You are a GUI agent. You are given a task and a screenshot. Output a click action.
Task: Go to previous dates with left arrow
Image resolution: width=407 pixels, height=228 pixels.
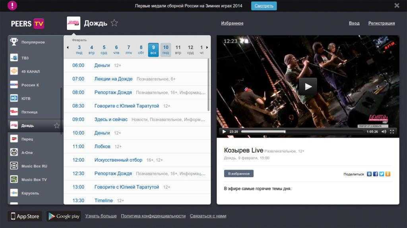coord(68,48)
